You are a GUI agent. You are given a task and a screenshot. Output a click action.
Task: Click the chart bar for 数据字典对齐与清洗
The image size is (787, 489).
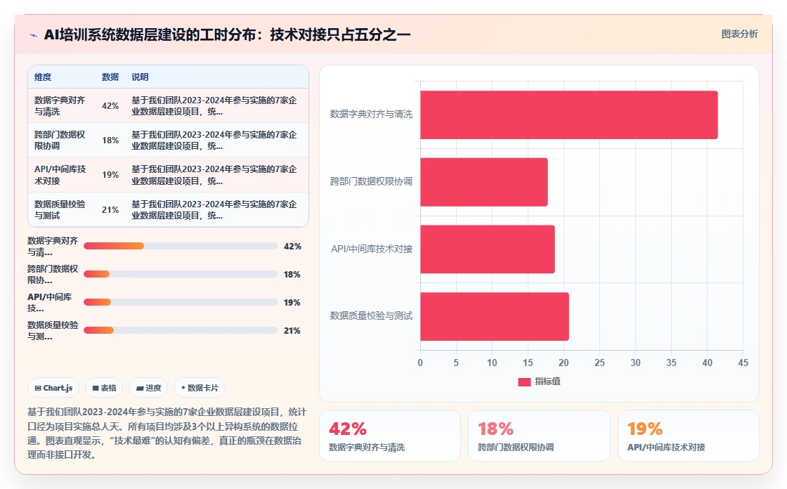click(568, 115)
